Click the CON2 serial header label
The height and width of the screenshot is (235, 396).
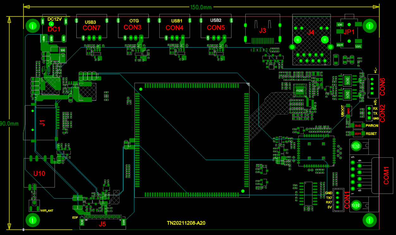[382, 113]
